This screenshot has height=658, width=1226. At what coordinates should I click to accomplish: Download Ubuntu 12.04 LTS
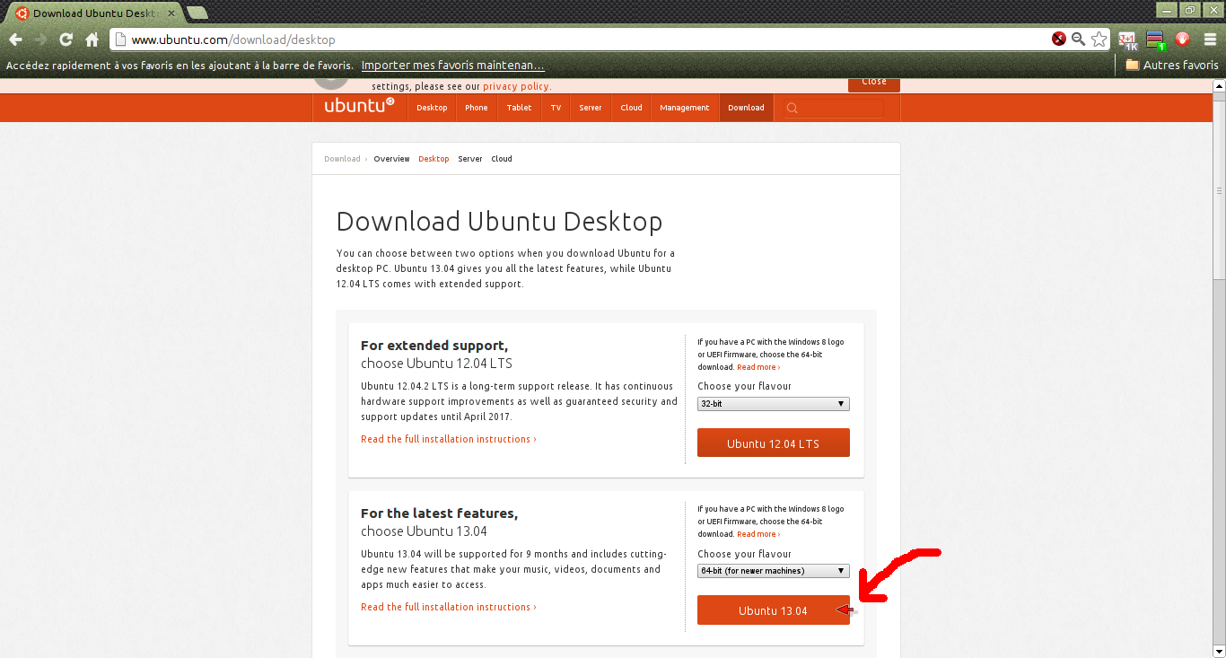774,443
